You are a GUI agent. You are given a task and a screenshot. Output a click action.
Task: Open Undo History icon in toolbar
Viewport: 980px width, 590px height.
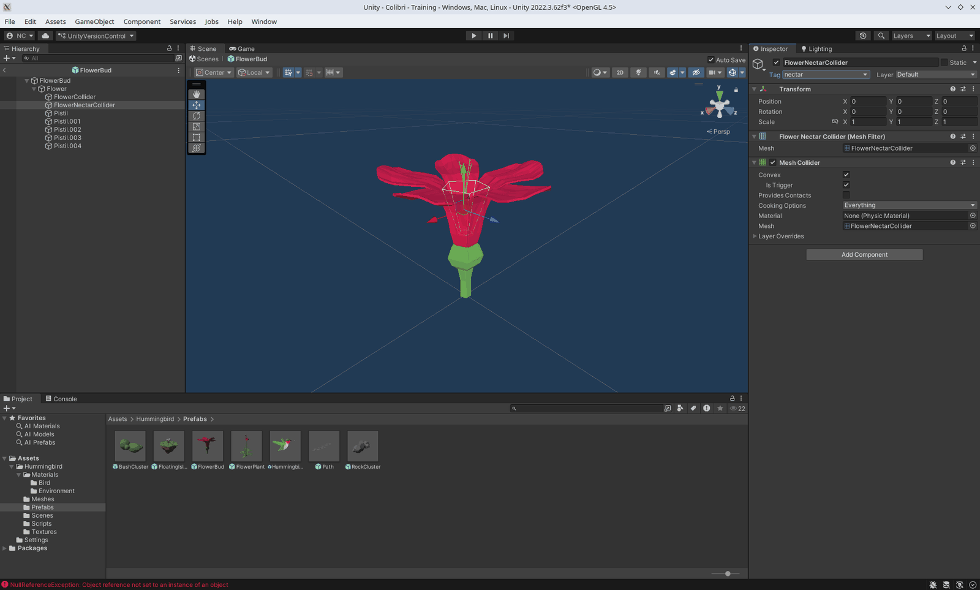point(863,36)
